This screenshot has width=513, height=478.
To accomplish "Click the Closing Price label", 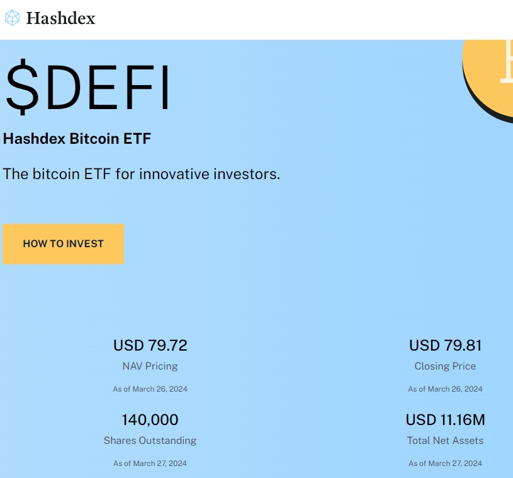I will [x=445, y=366].
